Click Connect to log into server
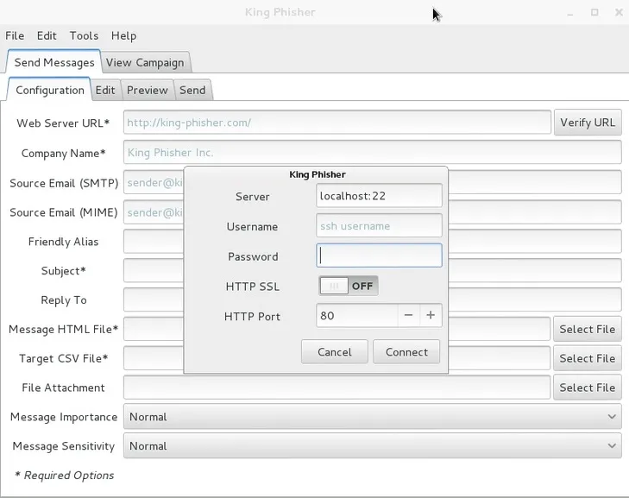Image resolution: width=629 pixels, height=498 pixels. 406,352
